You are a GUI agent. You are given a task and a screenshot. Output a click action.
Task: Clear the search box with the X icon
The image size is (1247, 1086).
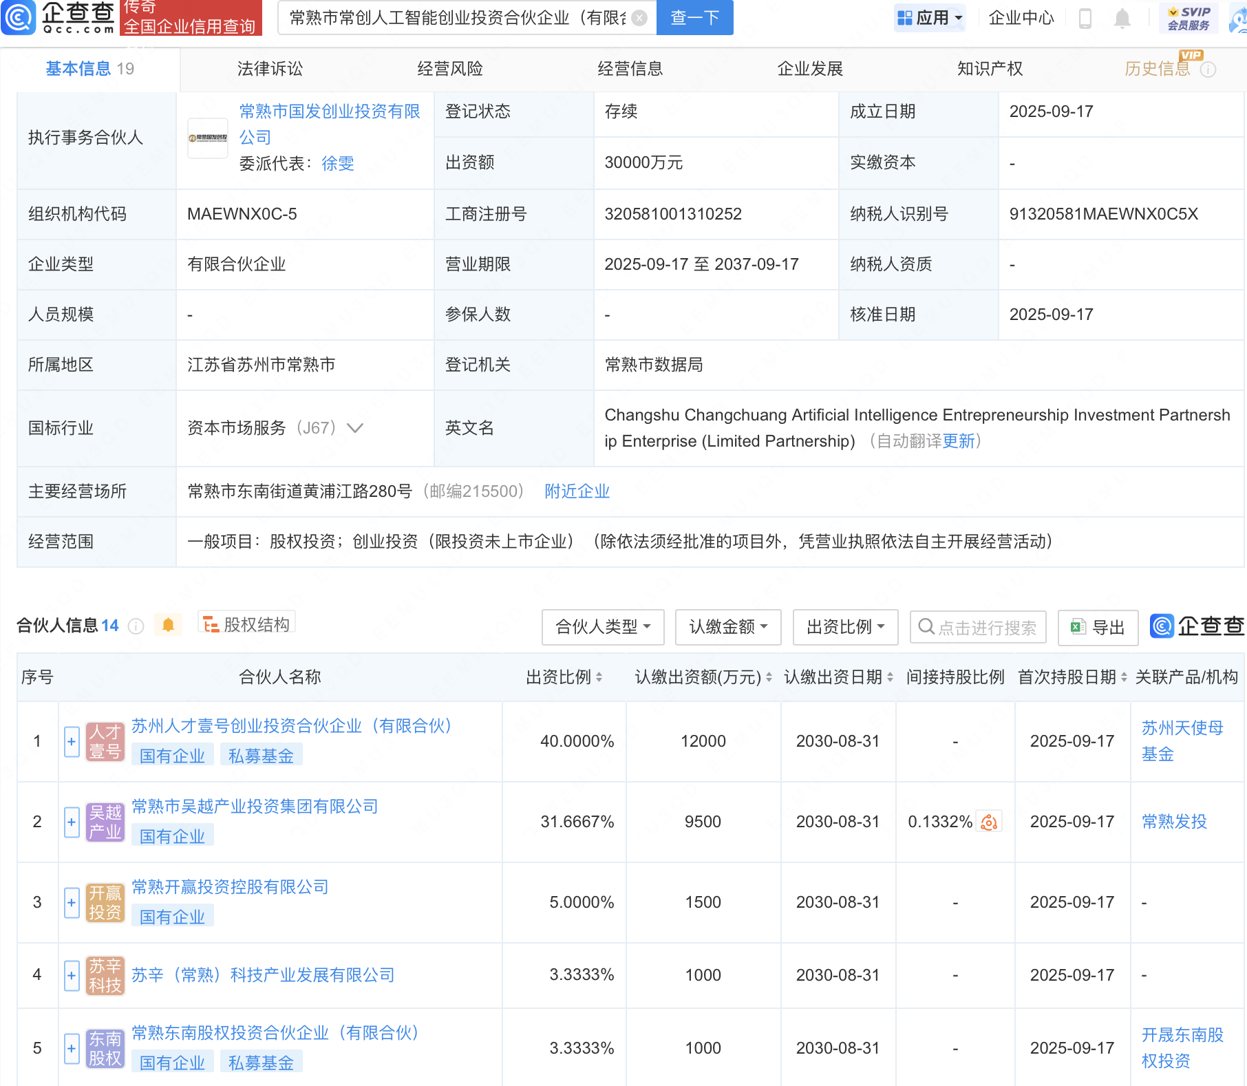639,18
